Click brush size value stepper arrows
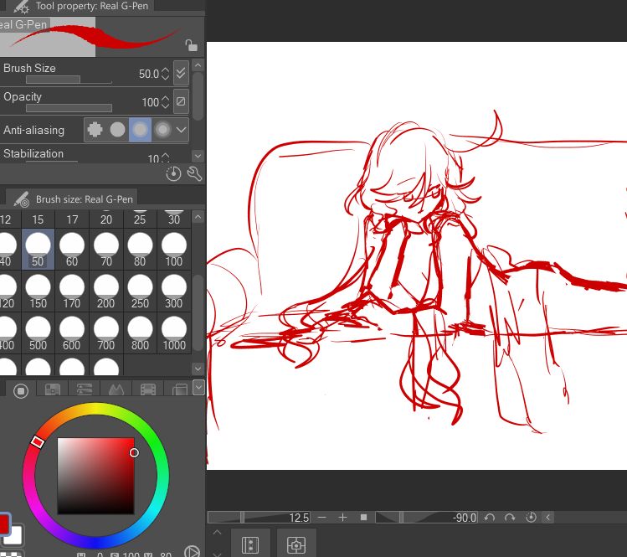The width and height of the screenshot is (627, 557). coord(166,74)
